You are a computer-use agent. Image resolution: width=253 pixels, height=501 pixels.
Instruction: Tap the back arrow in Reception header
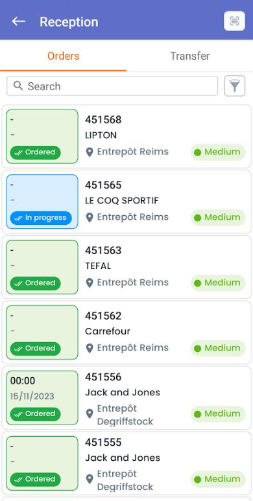[x=18, y=21]
